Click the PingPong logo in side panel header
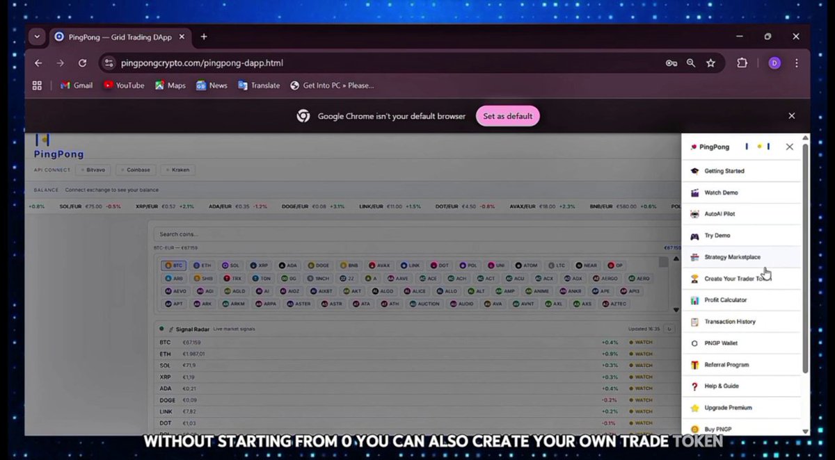 coord(710,147)
